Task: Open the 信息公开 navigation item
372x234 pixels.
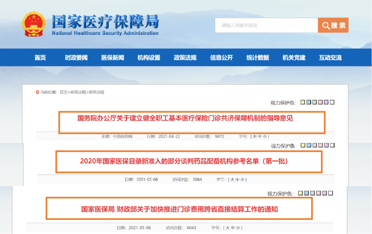Action: (x=221, y=57)
